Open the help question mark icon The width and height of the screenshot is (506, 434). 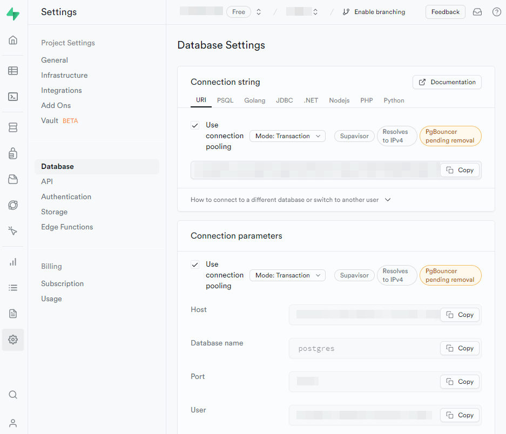tap(497, 12)
